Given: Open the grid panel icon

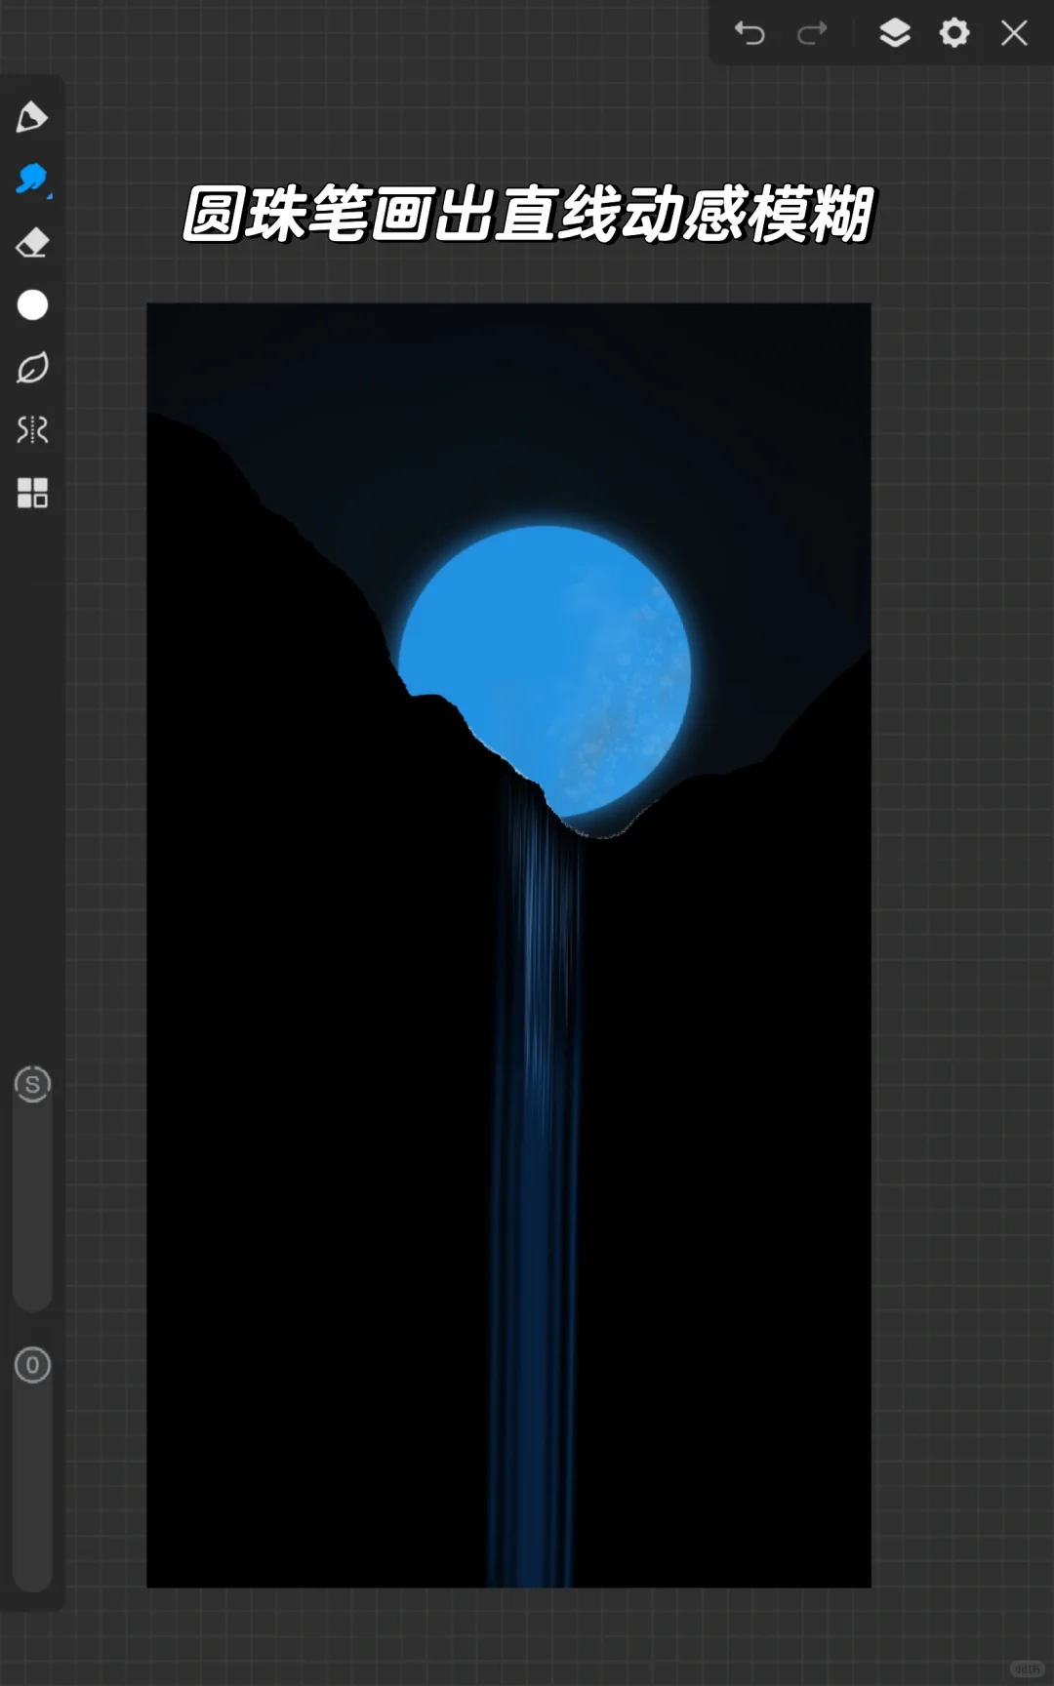Looking at the screenshot, I should (32, 493).
